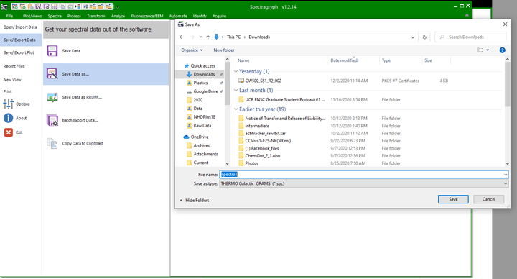Collapse the Earlier this year (19) group
This screenshot has width=517, height=279.
236,109
